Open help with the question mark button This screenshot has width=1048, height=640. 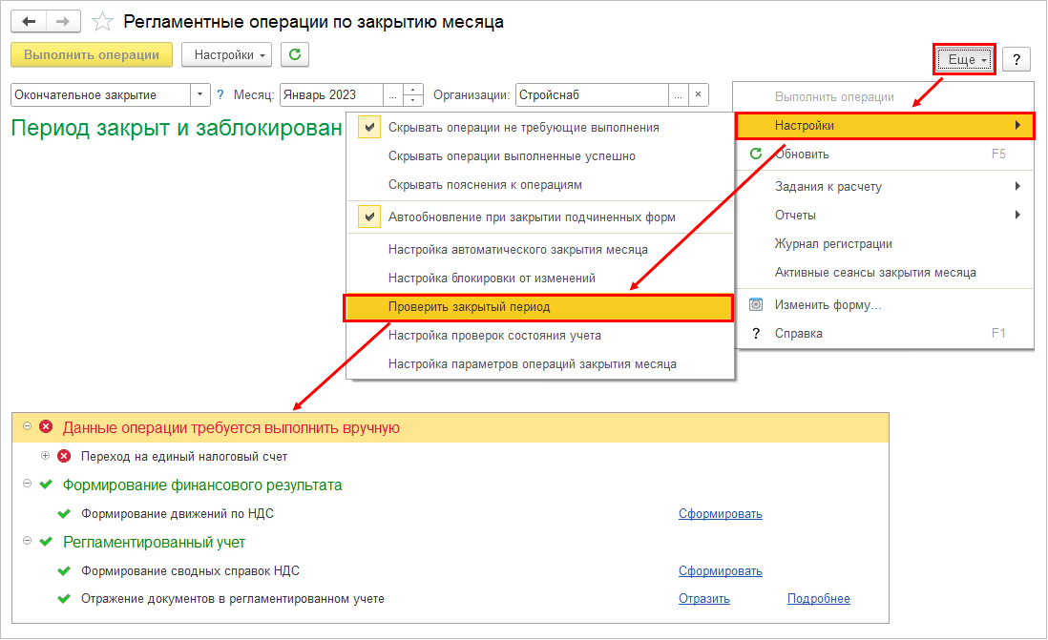pyautogui.click(x=1017, y=59)
